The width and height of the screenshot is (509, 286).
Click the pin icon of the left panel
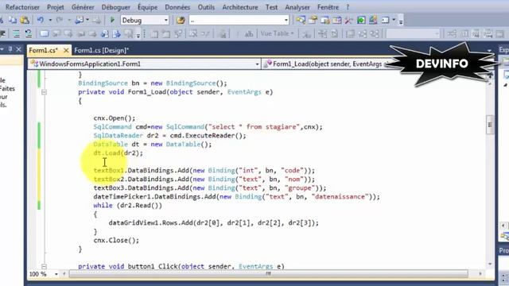click(x=10, y=49)
